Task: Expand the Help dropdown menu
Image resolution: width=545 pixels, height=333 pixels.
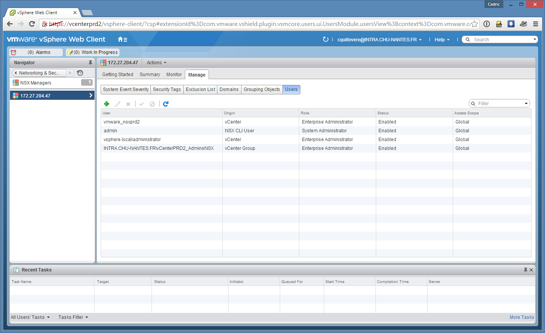Action: coord(442,40)
